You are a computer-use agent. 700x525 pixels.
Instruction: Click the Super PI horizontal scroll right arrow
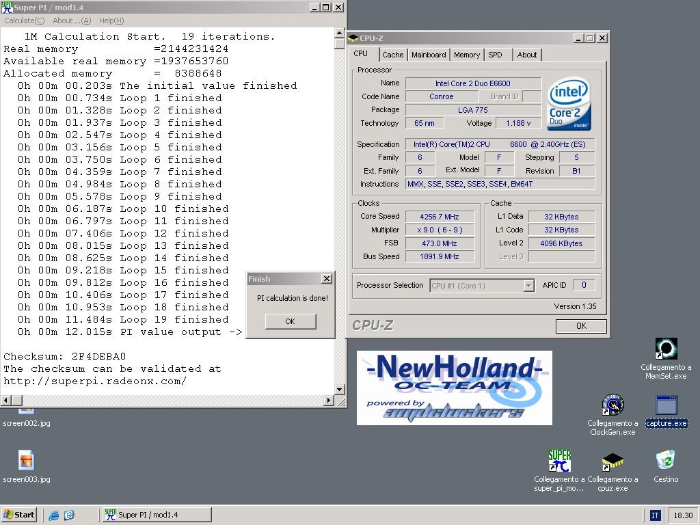point(329,400)
